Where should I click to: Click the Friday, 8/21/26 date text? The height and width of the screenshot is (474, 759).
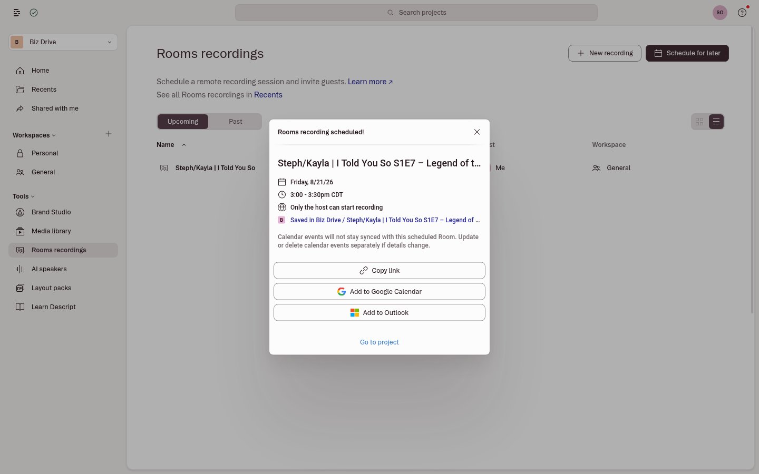point(312,182)
